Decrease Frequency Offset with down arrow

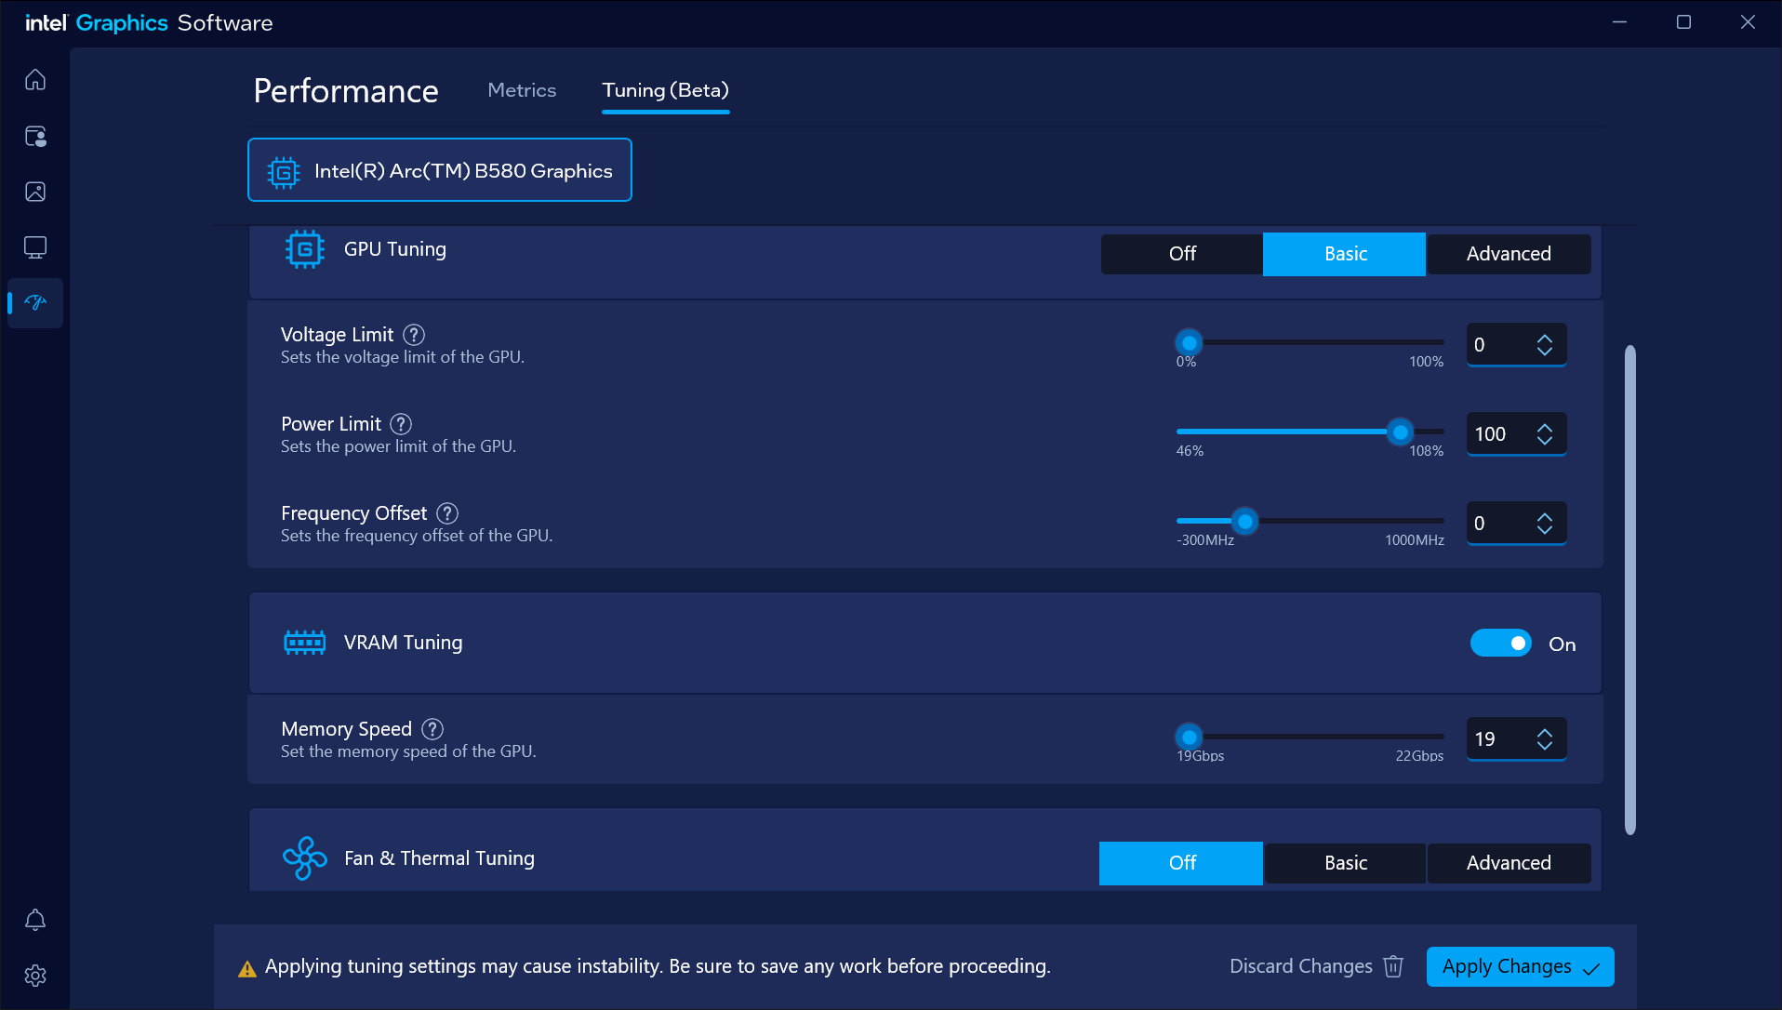pyautogui.click(x=1545, y=530)
